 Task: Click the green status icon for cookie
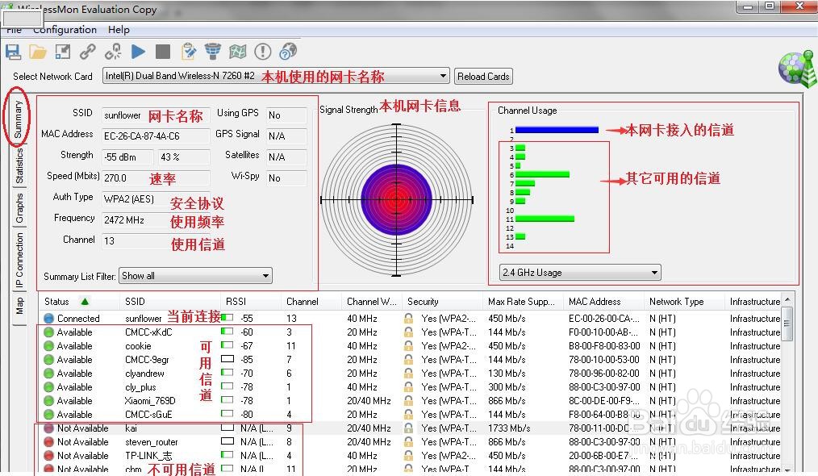[x=48, y=346]
